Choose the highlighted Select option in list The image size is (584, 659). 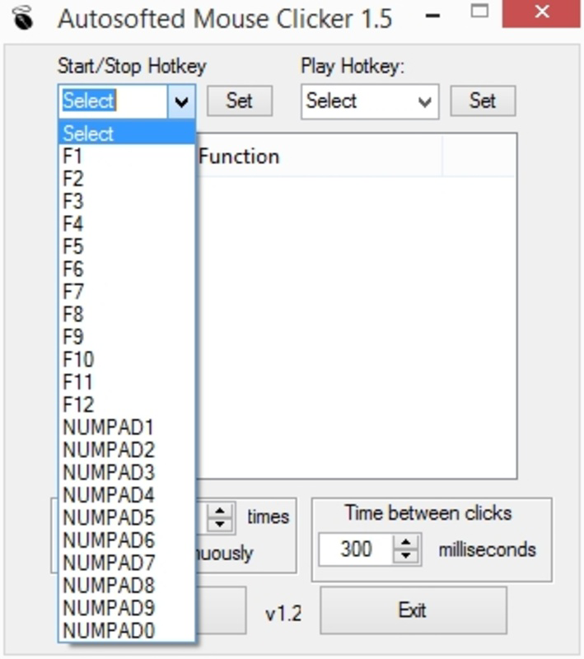[127, 133]
